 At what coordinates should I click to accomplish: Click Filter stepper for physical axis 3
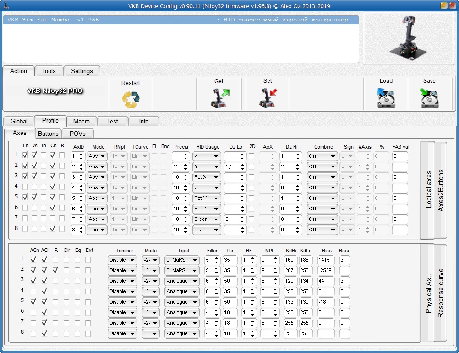216,281
